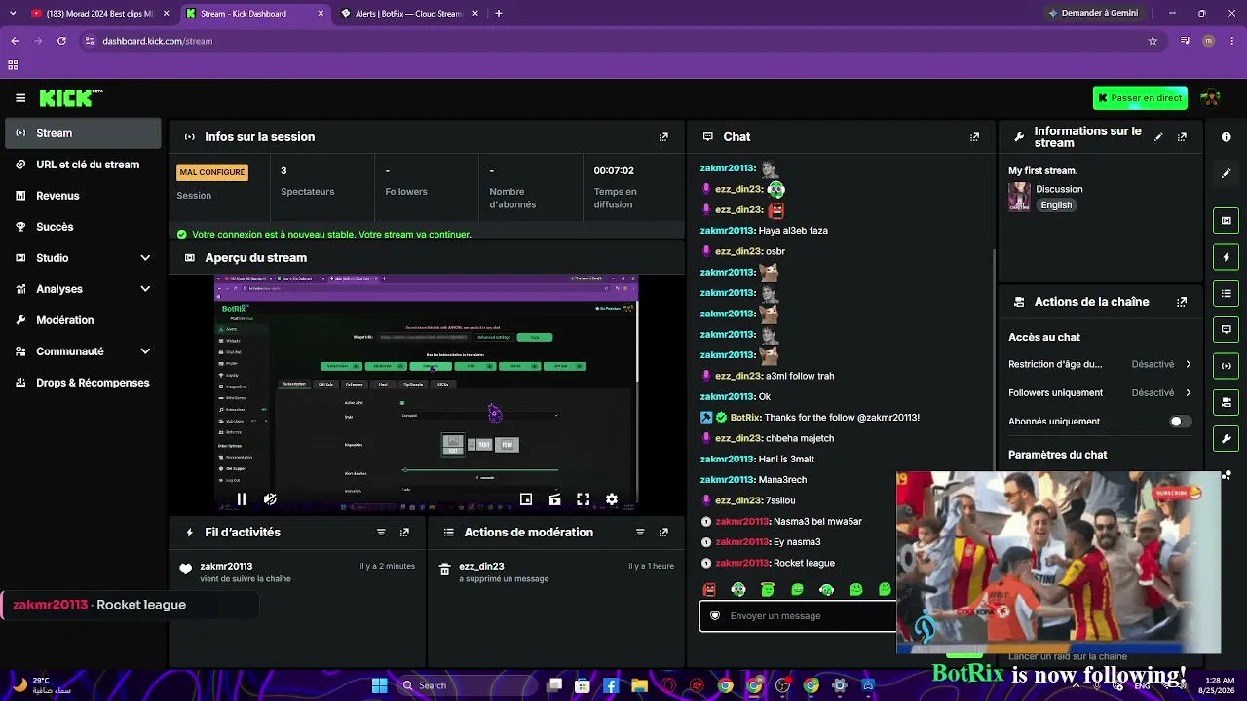Go to Revenus page
This screenshot has width=1247, height=701.
tap(83, 196)
